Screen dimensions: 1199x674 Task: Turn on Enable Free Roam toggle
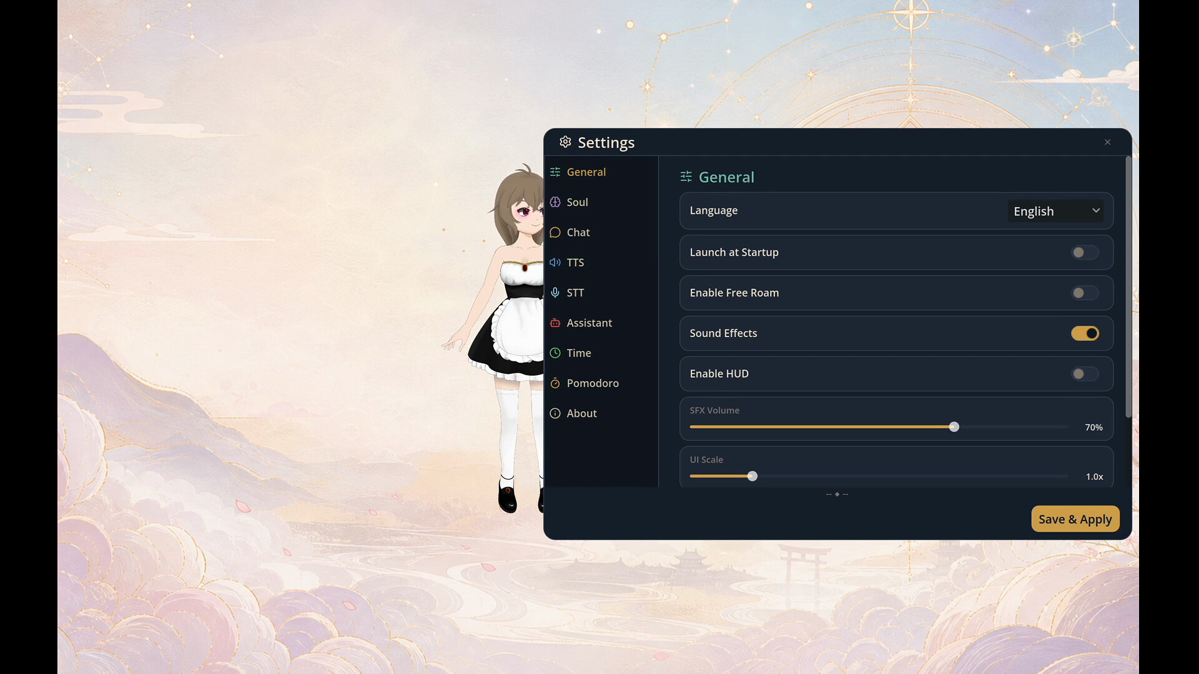pos(1085,293)
